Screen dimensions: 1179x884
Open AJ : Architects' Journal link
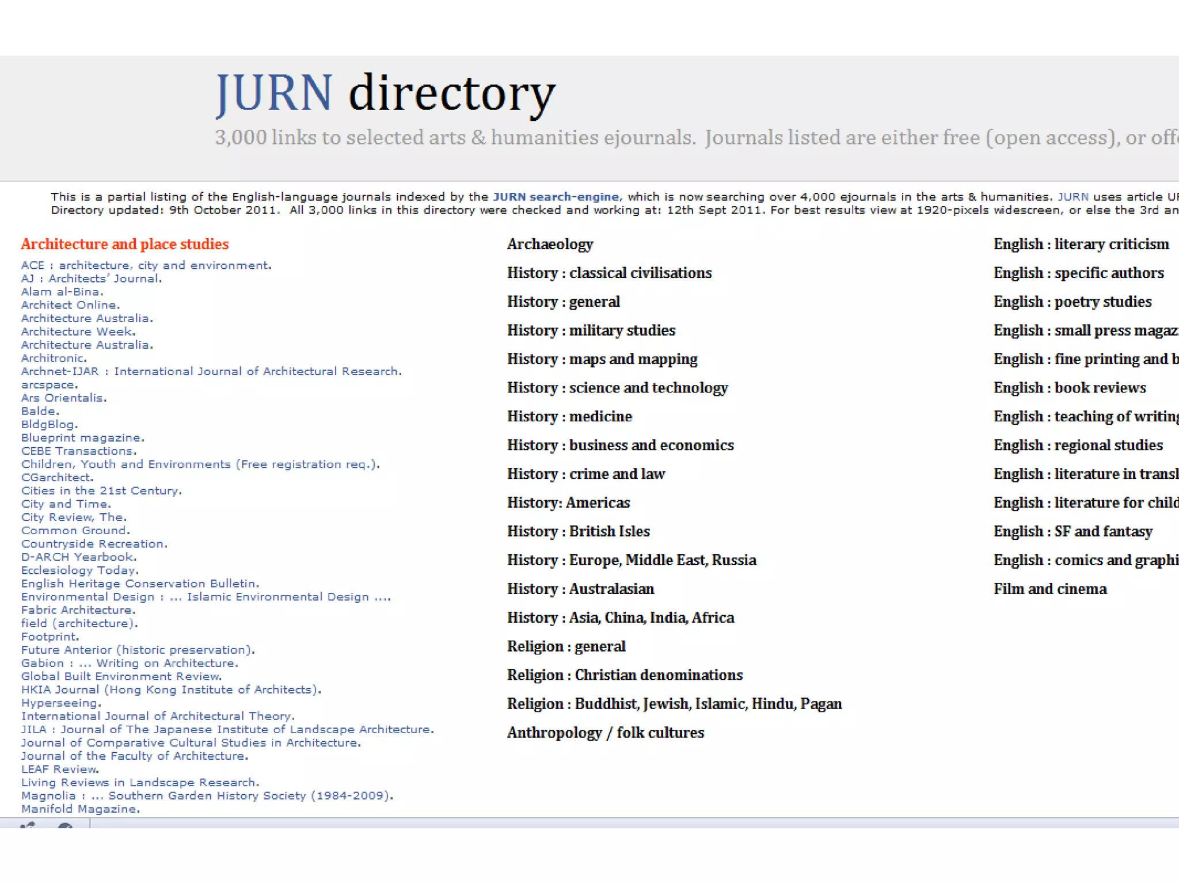tap(91, 279)
